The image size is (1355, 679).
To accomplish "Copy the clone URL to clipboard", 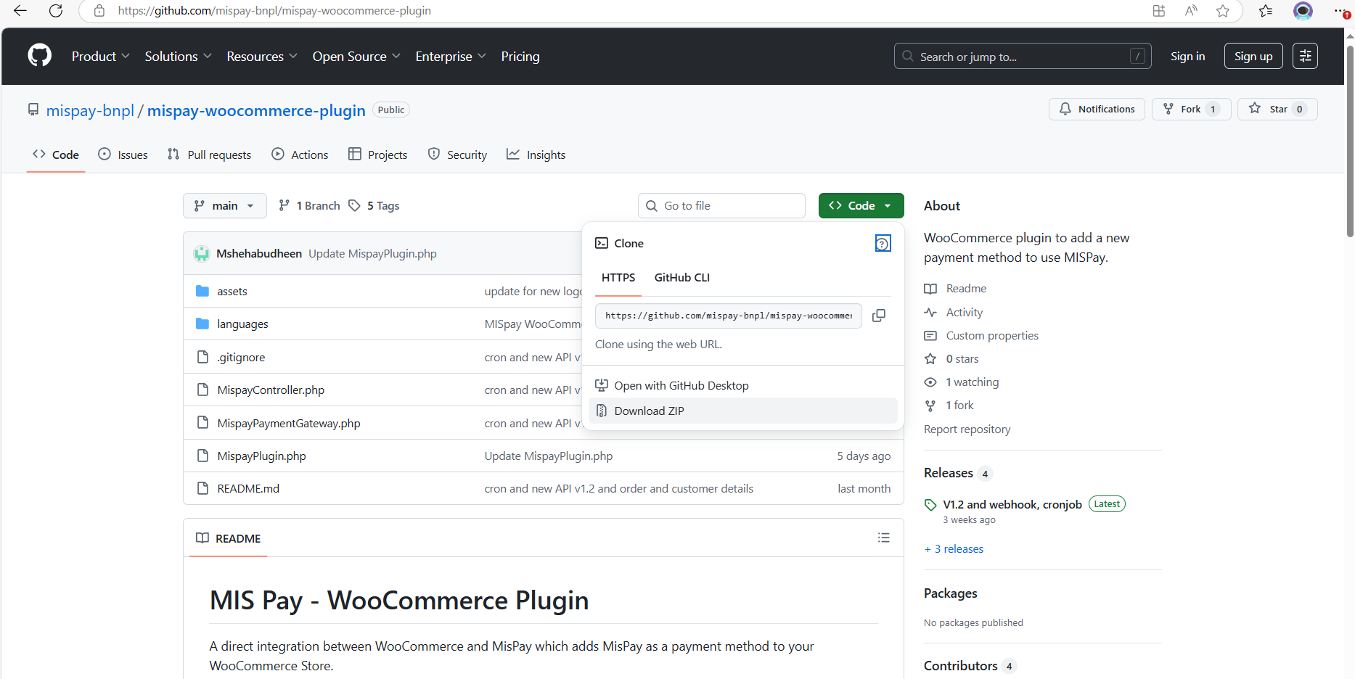I will (x=878, y=316).
